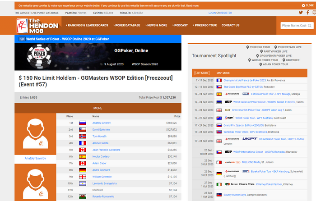
Task: Open the Twitter icon in the header
Action: point(301,13)
